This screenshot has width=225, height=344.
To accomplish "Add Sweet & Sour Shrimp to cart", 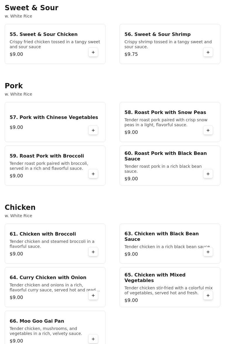I will point(208,52).
